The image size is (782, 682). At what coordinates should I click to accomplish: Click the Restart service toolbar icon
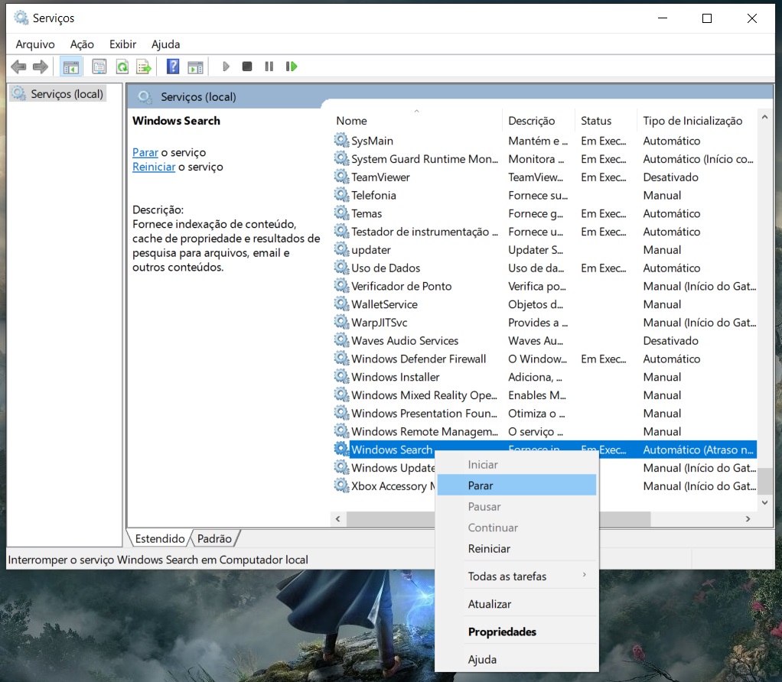click(292, 67)
